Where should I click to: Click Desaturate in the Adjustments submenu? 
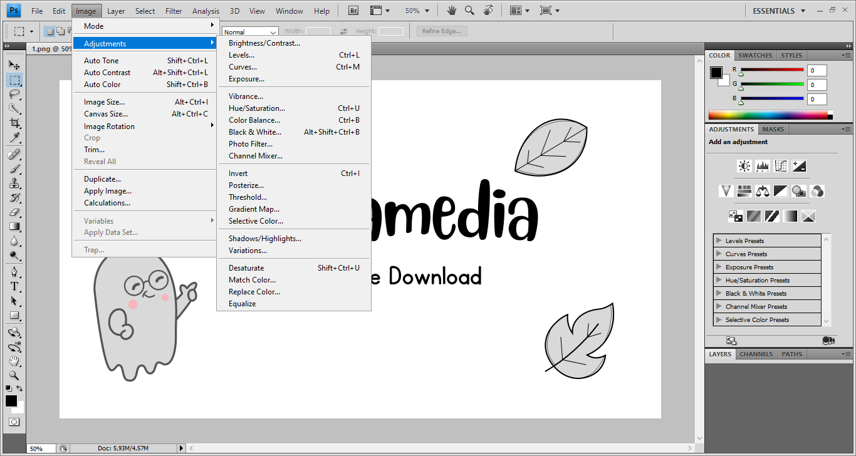(246, 268)
